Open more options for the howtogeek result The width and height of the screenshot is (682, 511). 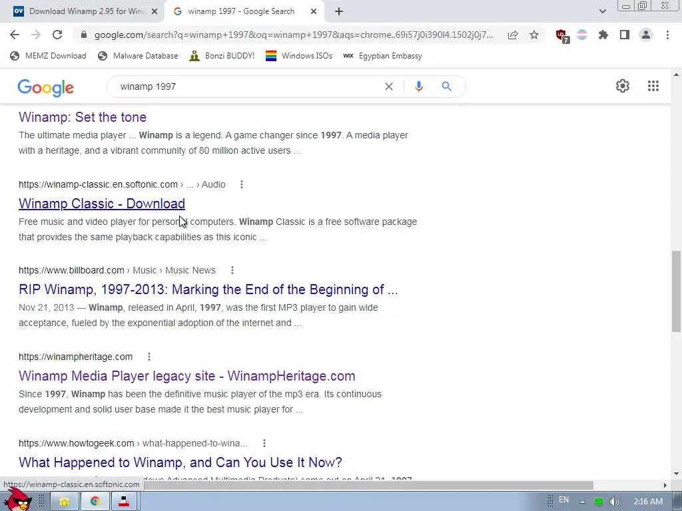[264, 443]
